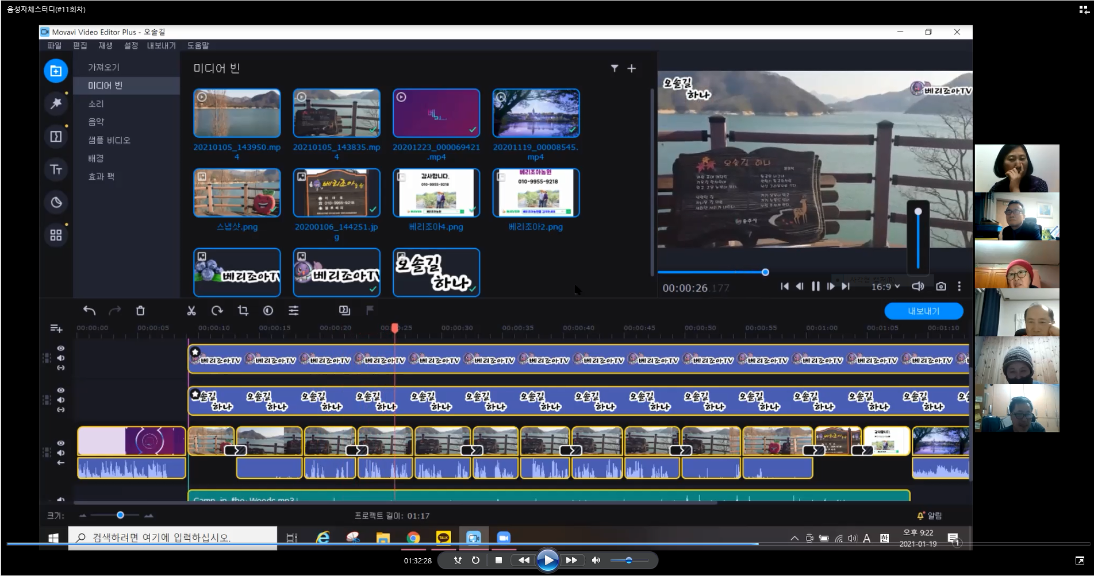Open Color Adjustments half-circle icon
This screenshot has width=1094, height=576.
pos(268,311)
